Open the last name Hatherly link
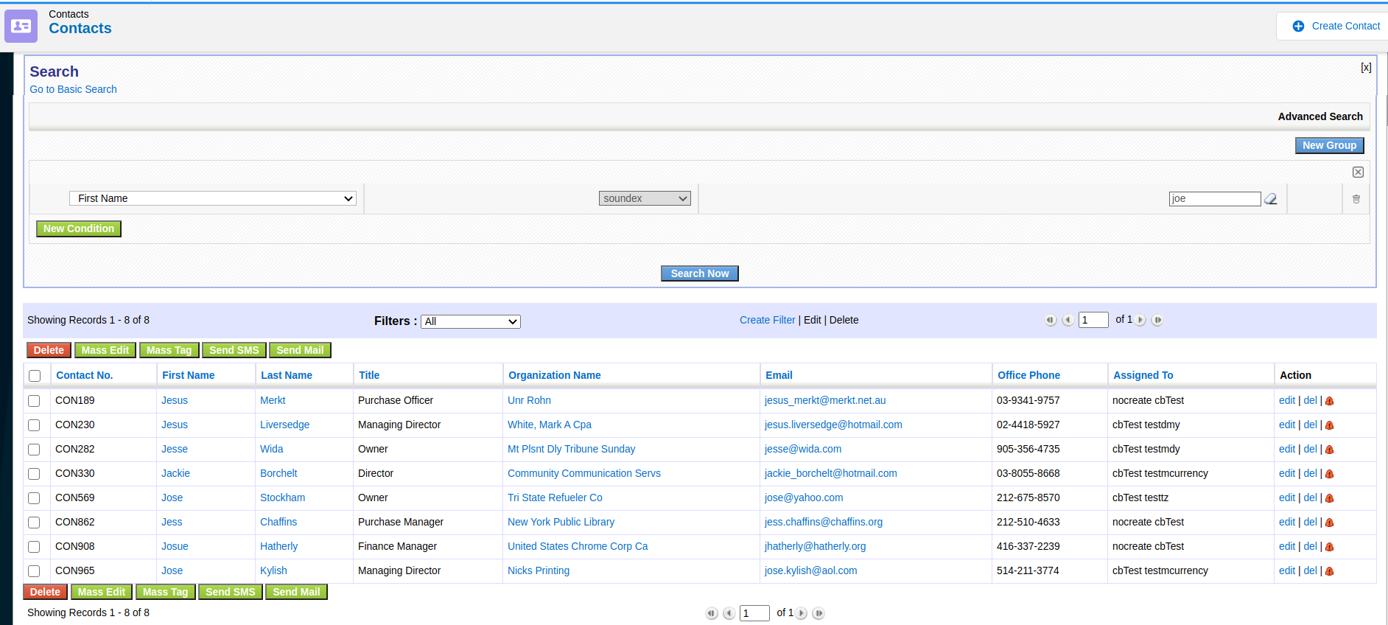Viewport: 1388px width, 625px height. [x=279, y=546]
